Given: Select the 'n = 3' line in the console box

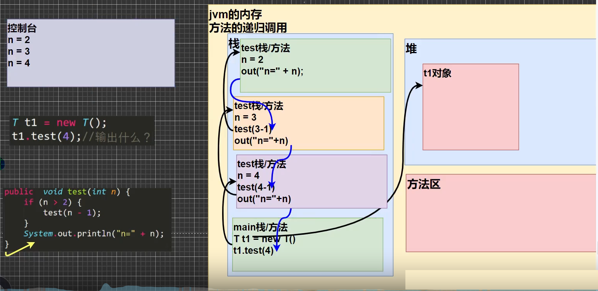Looking at the screenshot, I should click(19, 52).
